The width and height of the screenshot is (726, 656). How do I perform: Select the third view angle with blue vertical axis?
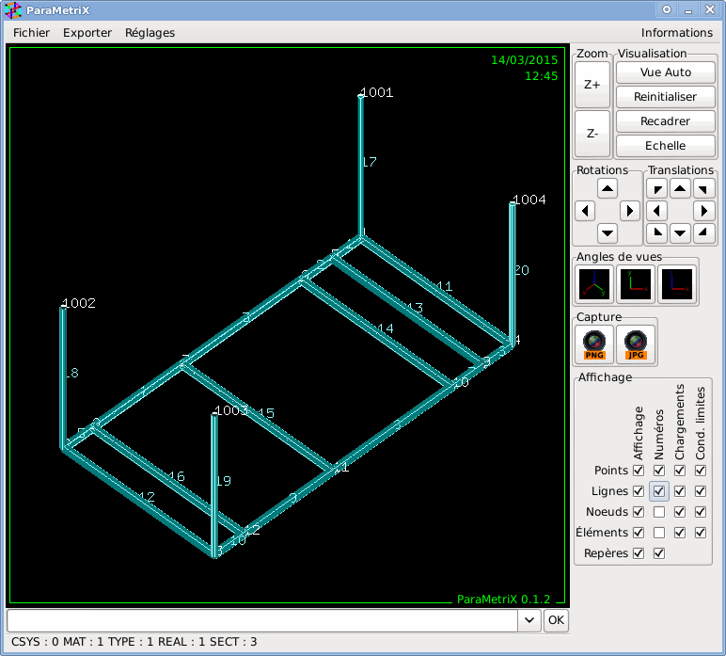click(677, 284)
